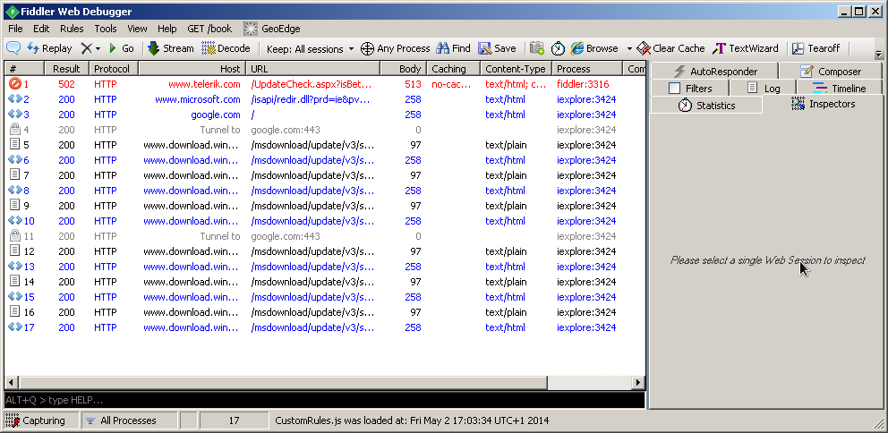Toggle Stream mode
Image resolution: width=888 pixels, height=433 pixels.
pyautogui.click(x=170, y=48)
